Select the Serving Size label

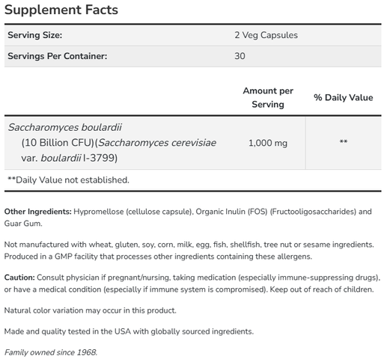click(x=34, y=35)
